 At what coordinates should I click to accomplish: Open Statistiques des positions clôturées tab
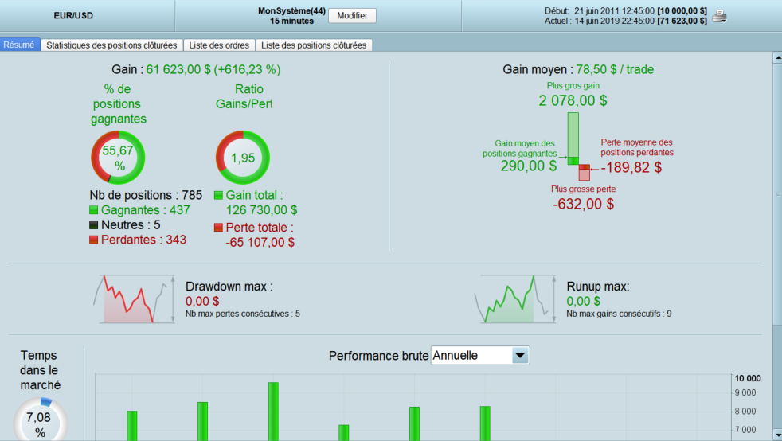coord(111,45)
